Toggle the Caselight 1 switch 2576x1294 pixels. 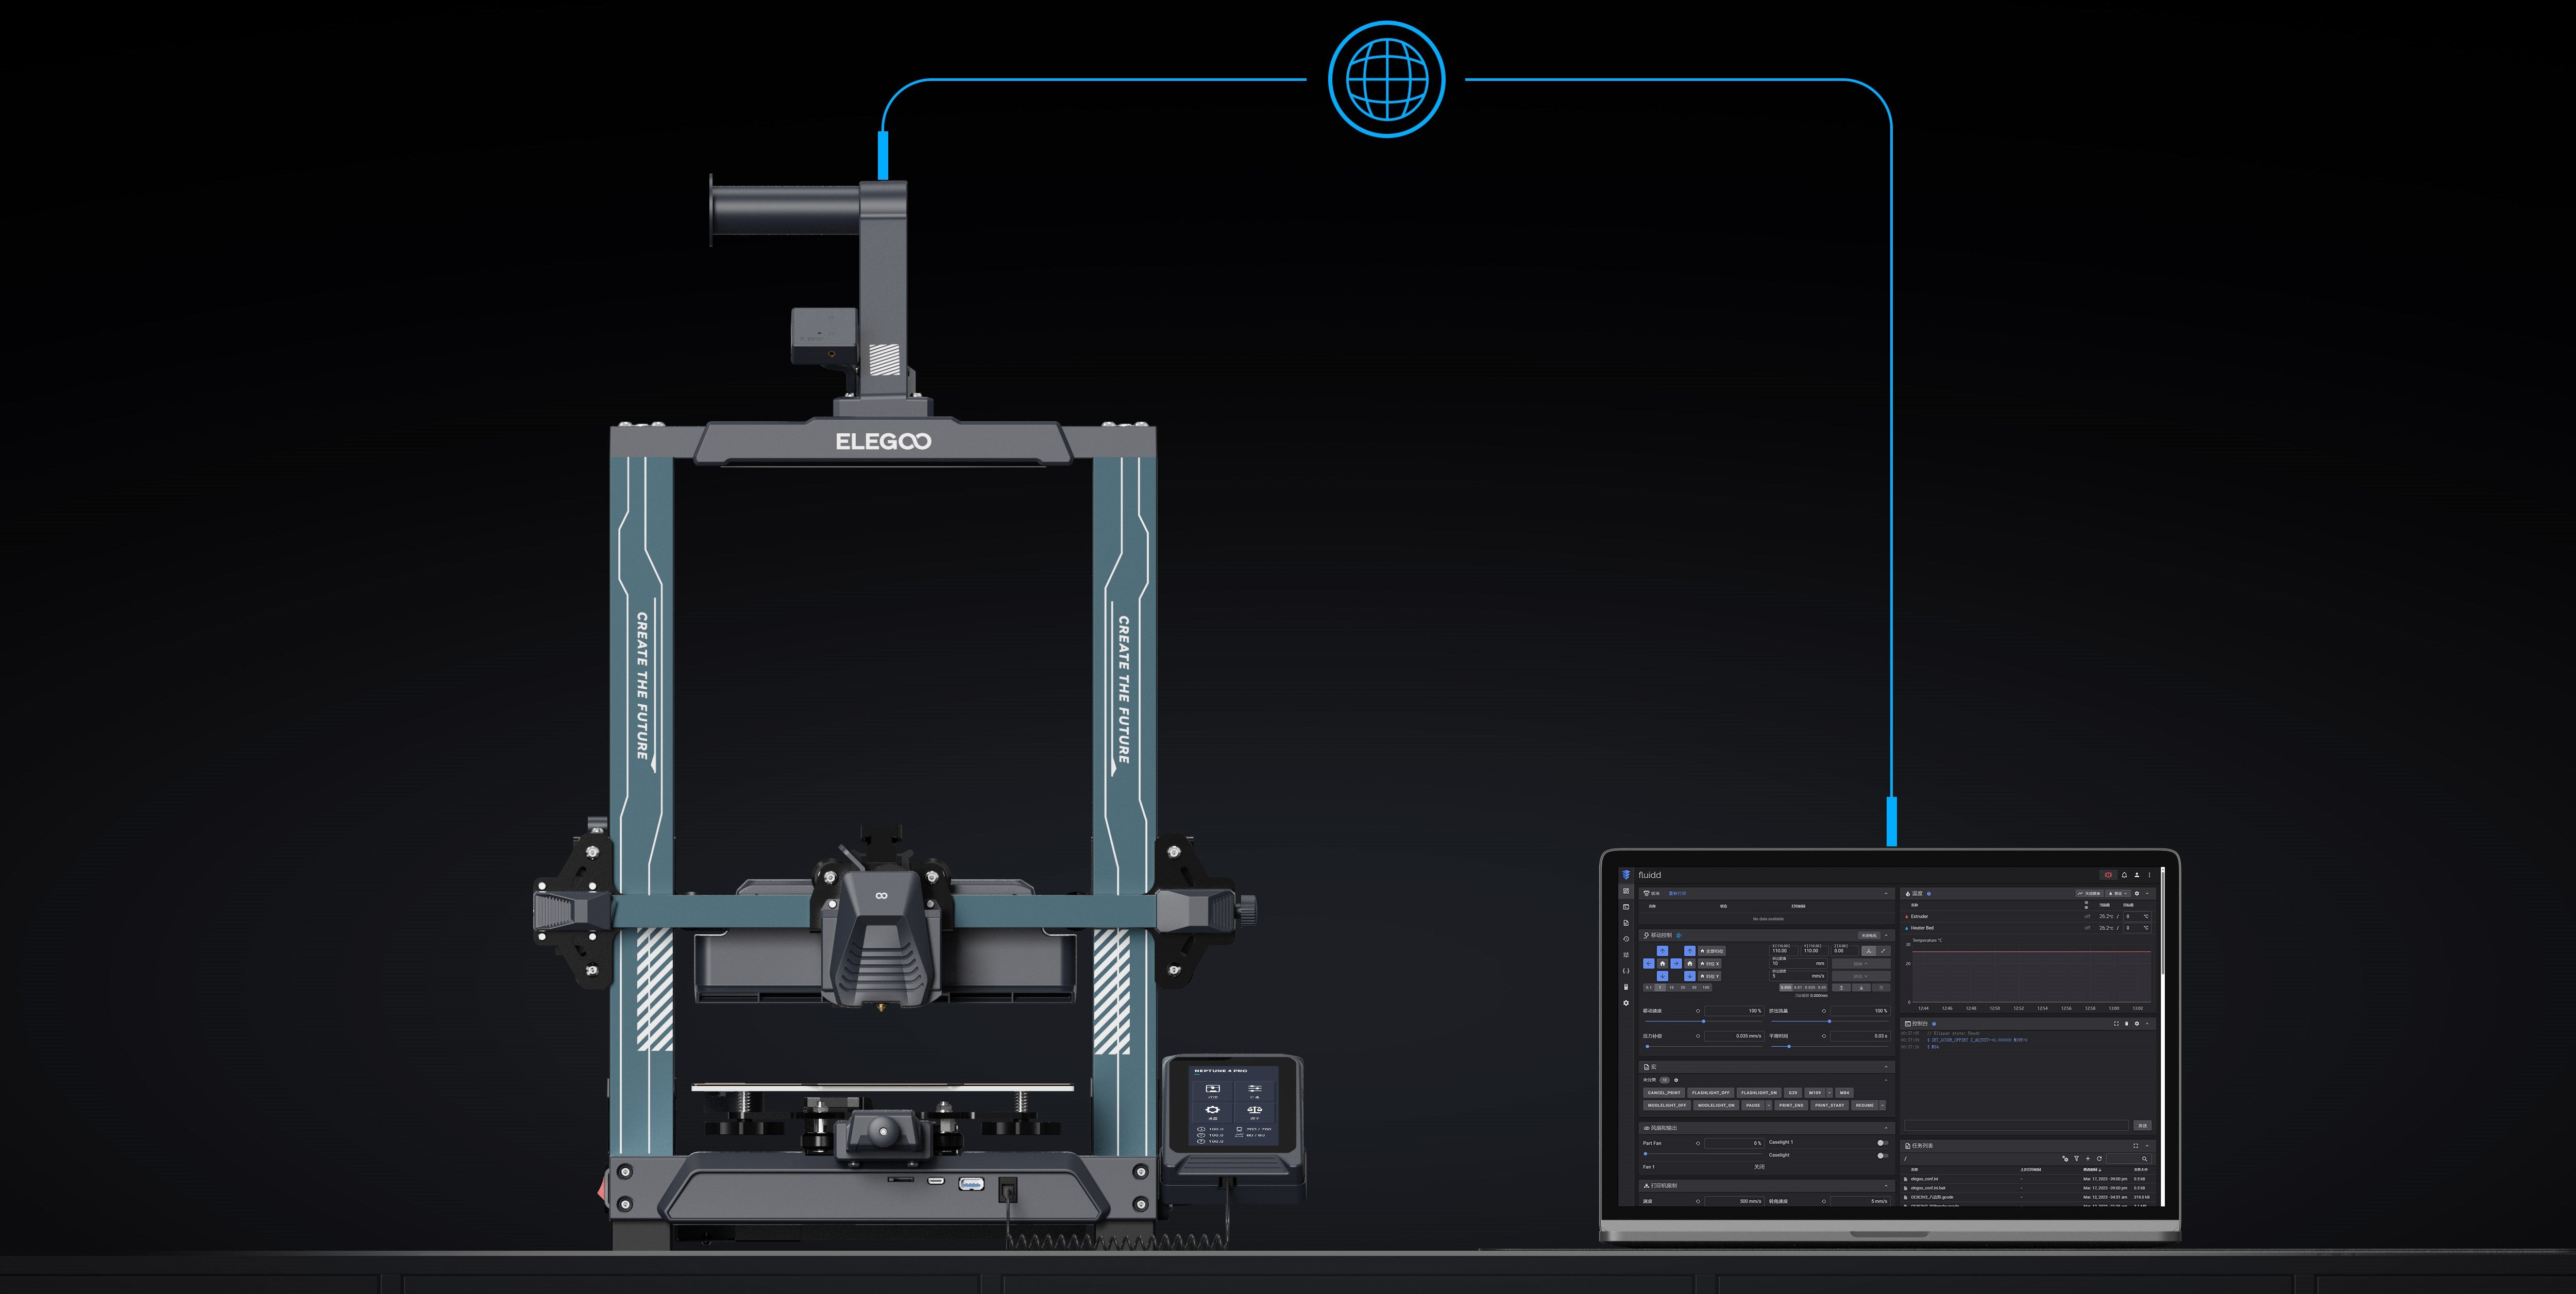[1883, 1143]
